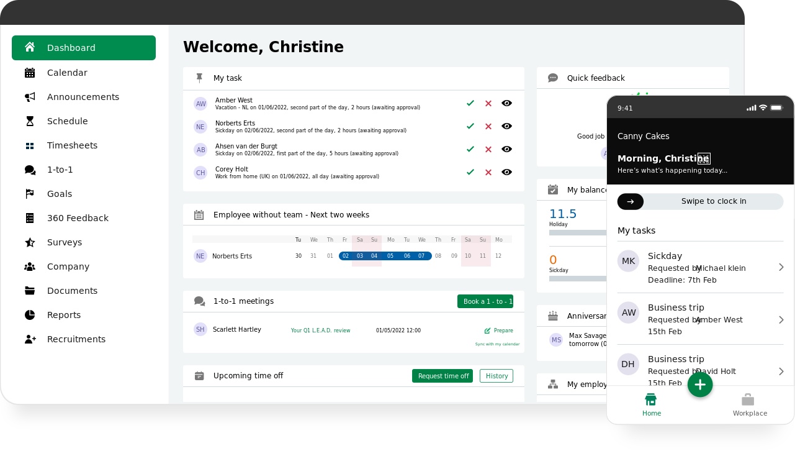The image size is (795, 451).
Task: Click the pin icon beside My task
Action: click(199, 78)
